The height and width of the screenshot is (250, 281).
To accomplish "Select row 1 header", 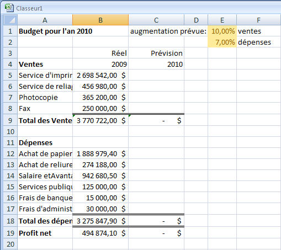I will tap(10, 31).
